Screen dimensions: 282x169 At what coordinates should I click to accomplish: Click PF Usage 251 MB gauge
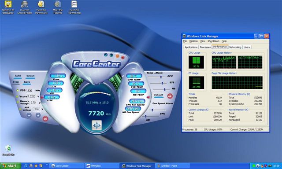tap(196, 82)
